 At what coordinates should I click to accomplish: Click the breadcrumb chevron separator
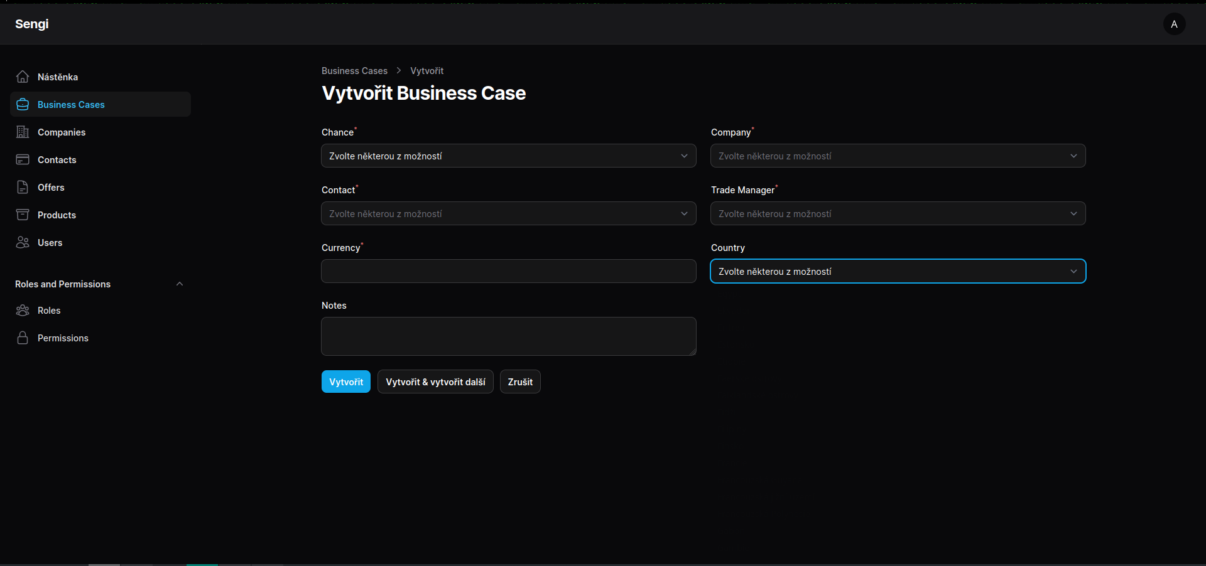coord(398,70)
